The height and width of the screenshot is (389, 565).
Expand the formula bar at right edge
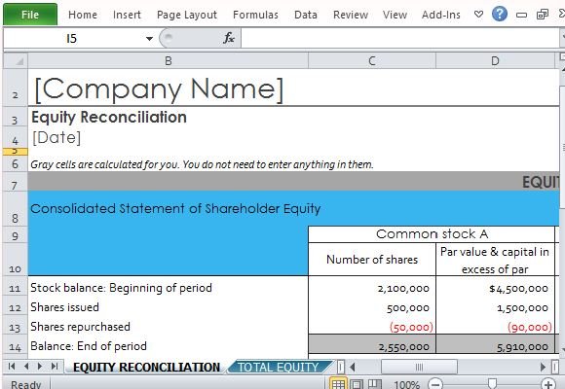tap(562, 37)
